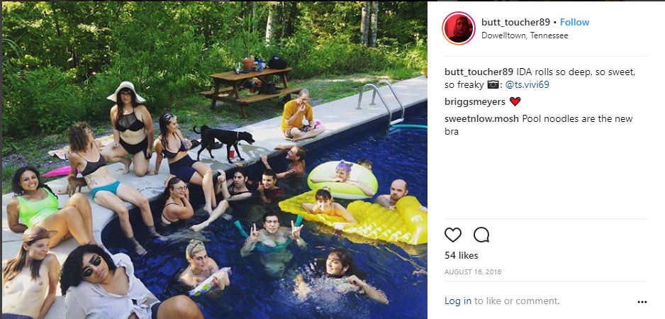The image size is (665, 319).
Task: View the 54 likes list
Action: click(x=462, y=255)
